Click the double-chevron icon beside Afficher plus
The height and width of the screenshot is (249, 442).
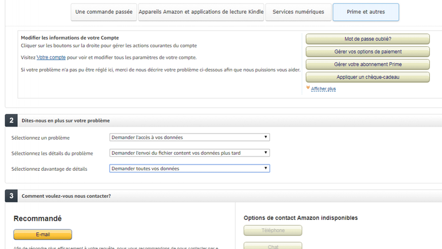tap(308, 88)
